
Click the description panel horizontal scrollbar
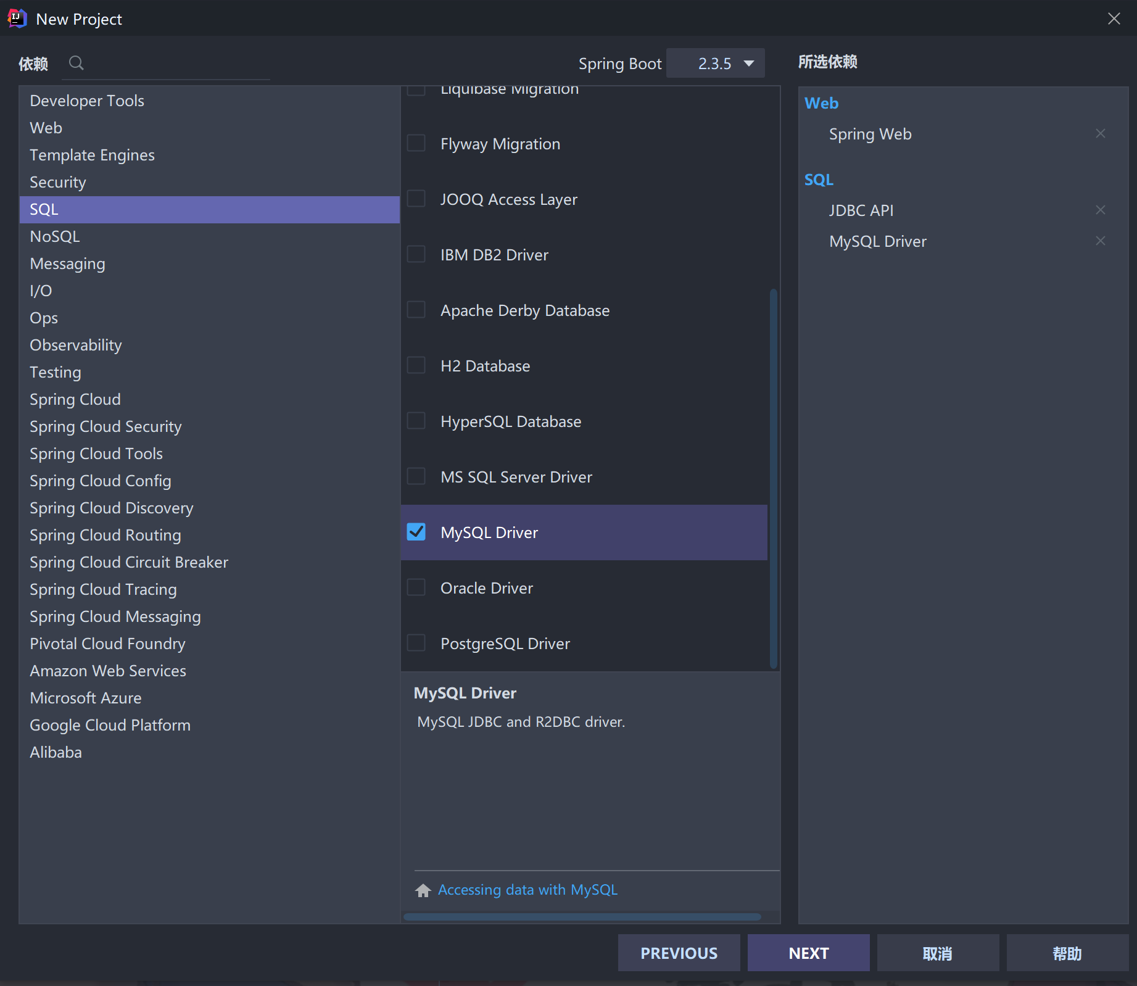582,917
